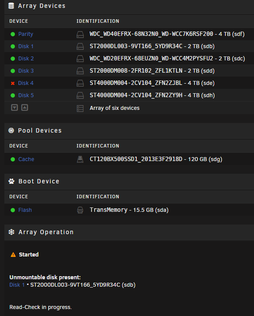Click drive icon beside ST2000DM008 (sdd)
This screenshot has width=254, height=316.
click(80, 71)
